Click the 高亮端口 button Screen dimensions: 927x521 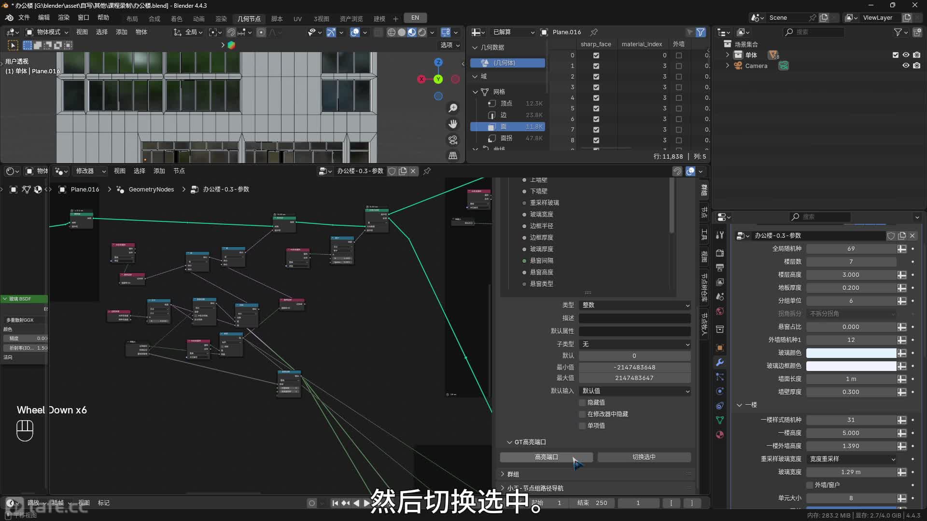pyautogui.click(x=547, y=457)
